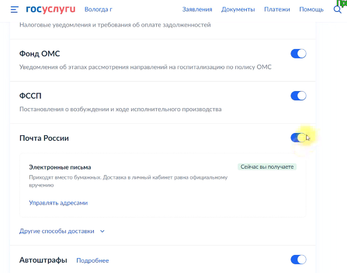Click the Госуслуги logo
This screenshot has width=347, height=273.
(x=50, y=9)
